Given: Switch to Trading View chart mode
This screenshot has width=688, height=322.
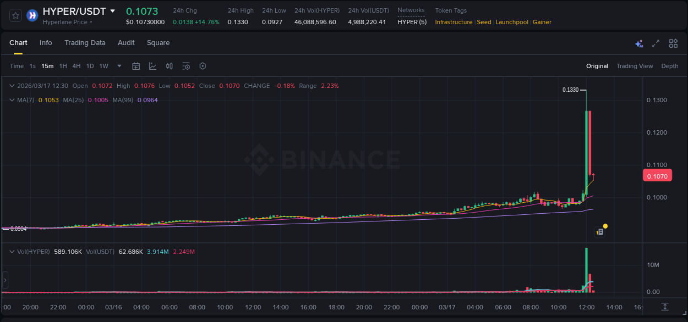Looking at the screenshot, I should pyautogui.click(x=635, y=66).
